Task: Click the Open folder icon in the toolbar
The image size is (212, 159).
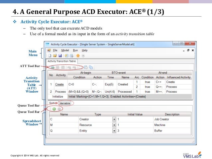Action: [55, 56]
